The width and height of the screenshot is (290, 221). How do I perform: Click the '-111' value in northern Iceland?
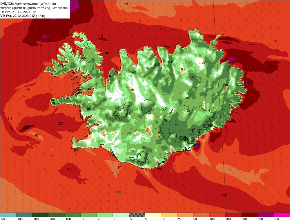171,62
